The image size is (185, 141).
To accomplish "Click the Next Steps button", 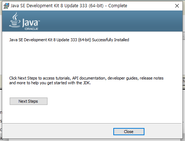I will pyautogui.click(x=29, y=101).
